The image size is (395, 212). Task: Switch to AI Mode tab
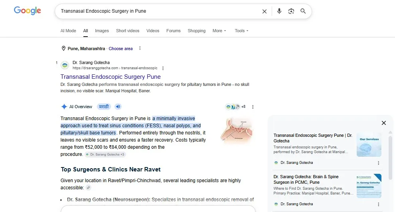(68, 31)
